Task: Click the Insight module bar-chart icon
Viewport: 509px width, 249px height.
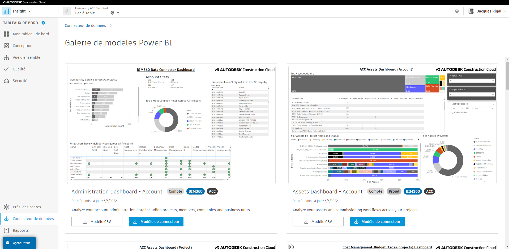Action: pos(6,11)
